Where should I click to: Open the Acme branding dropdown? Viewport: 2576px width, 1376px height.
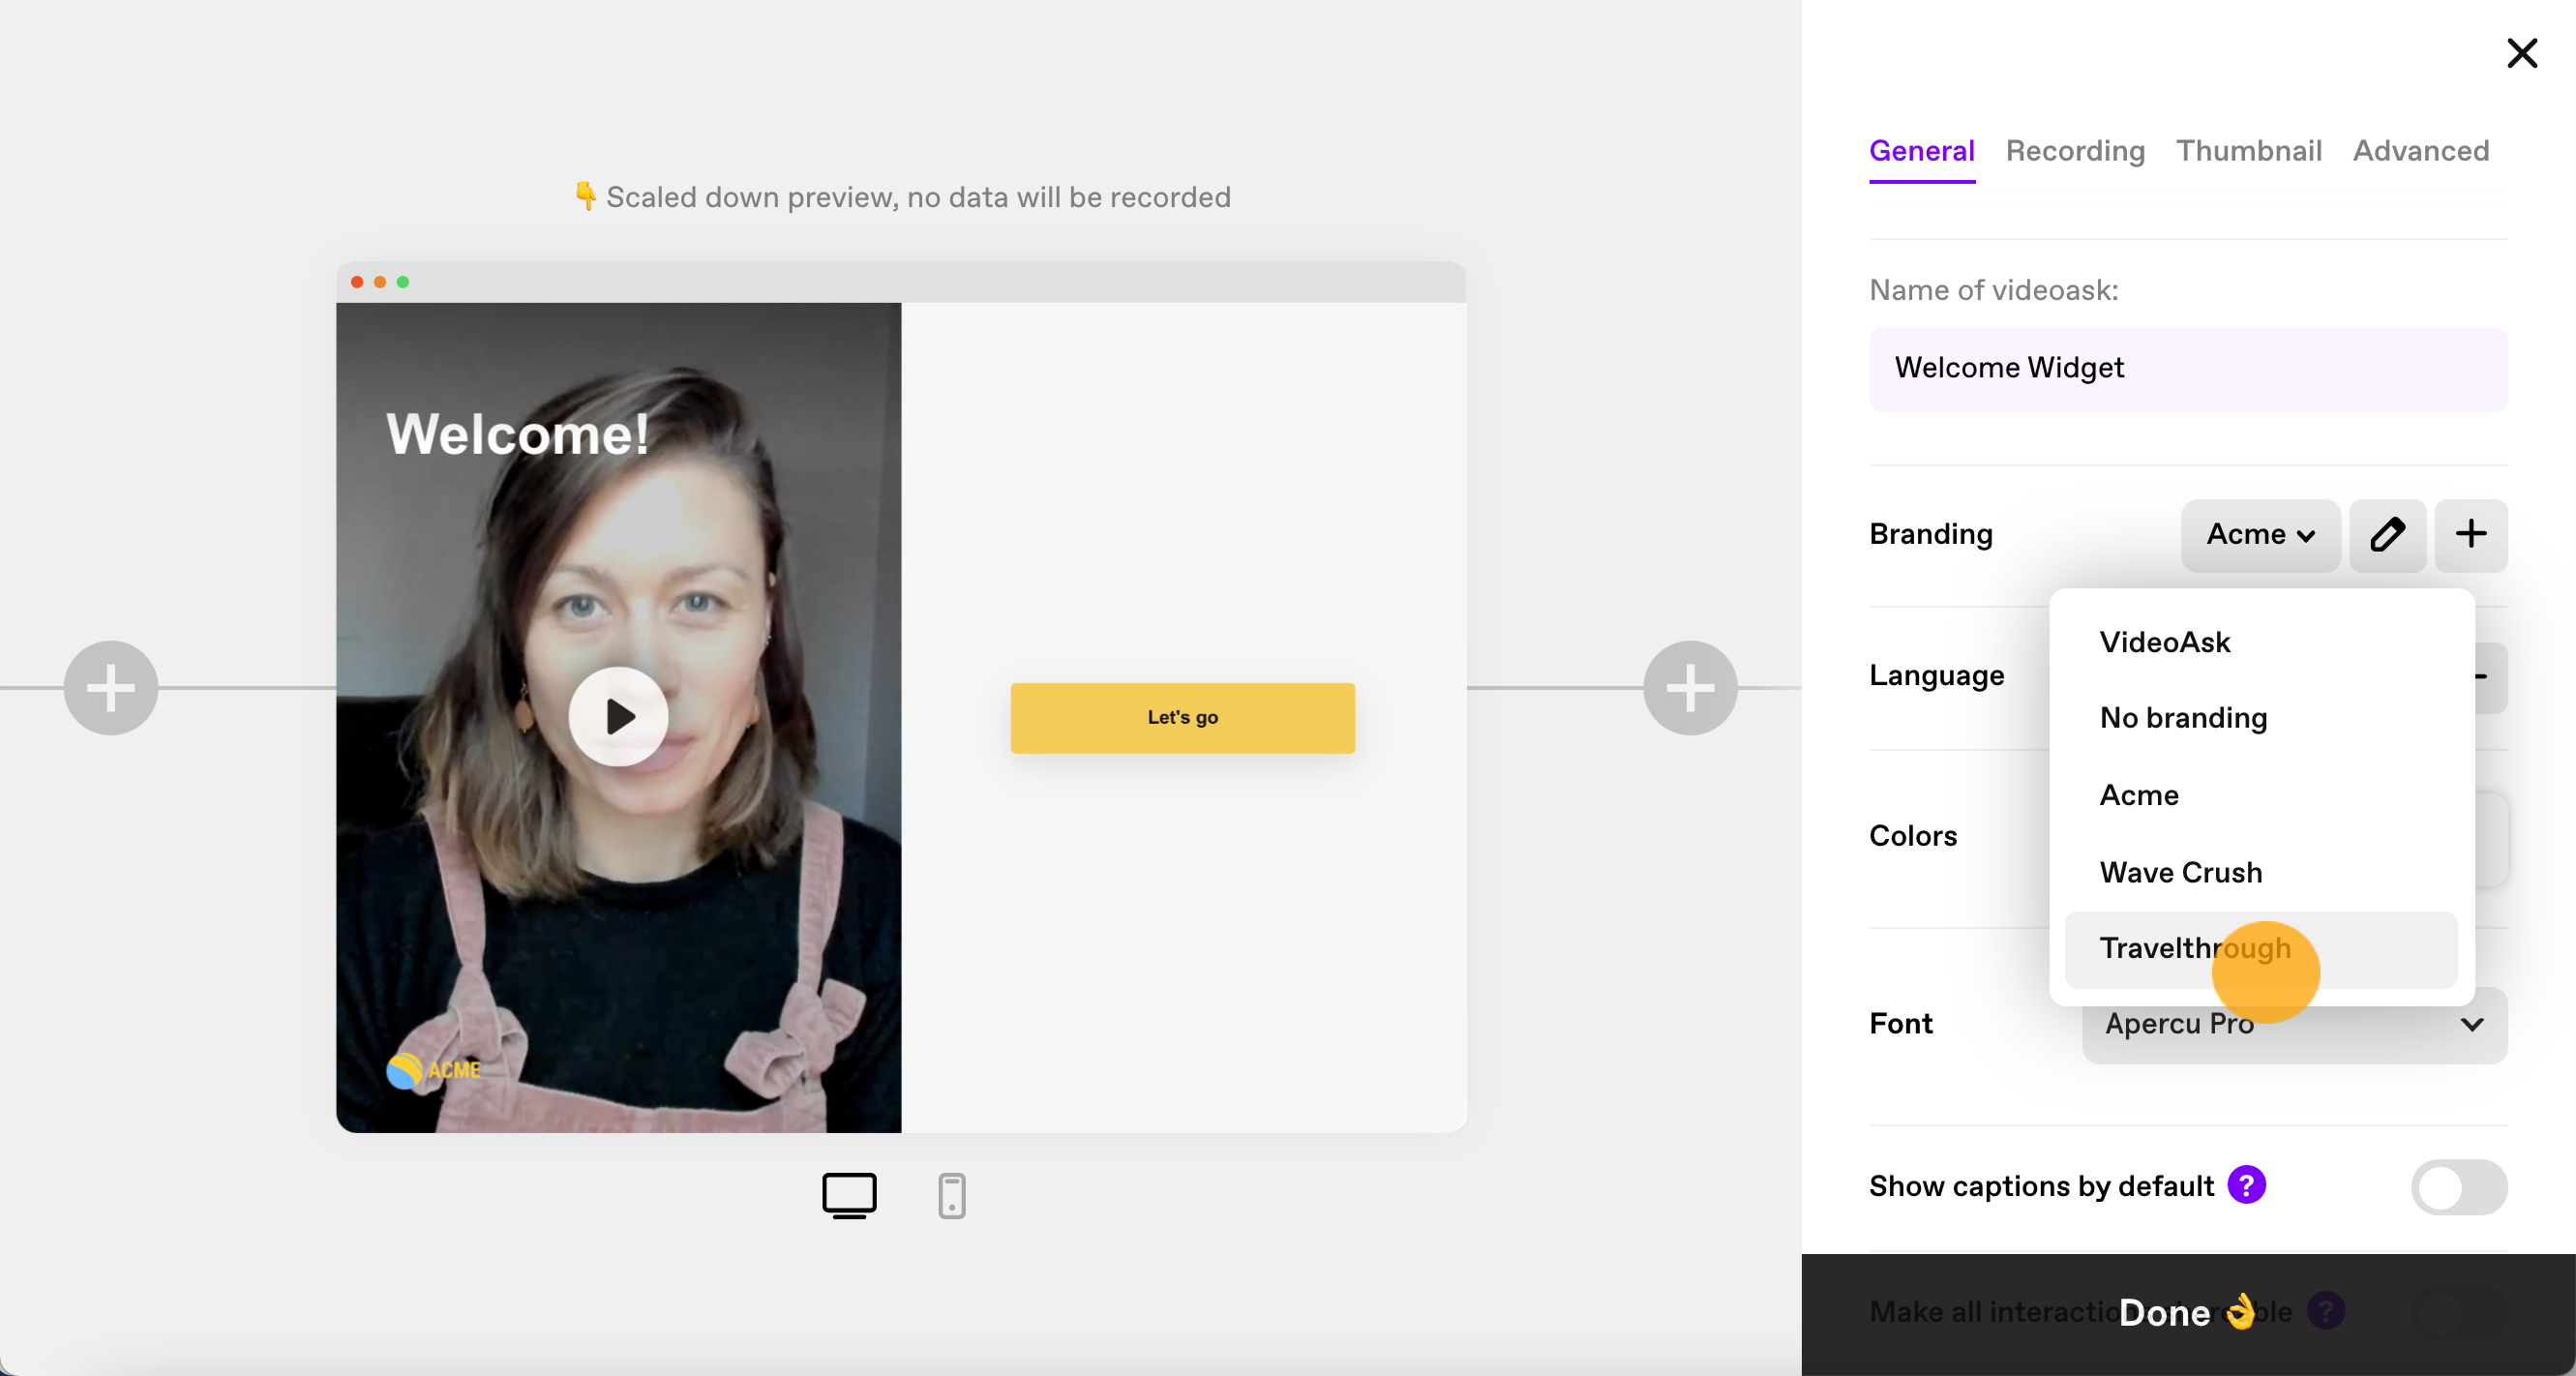point(2259,535)
